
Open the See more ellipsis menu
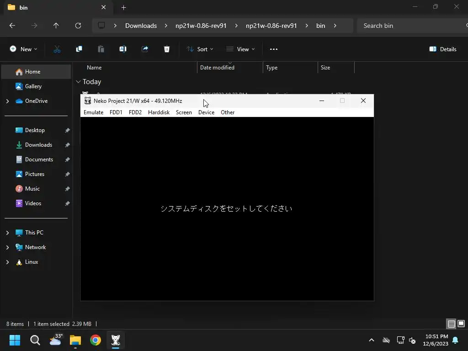click(x=274, y=49)
